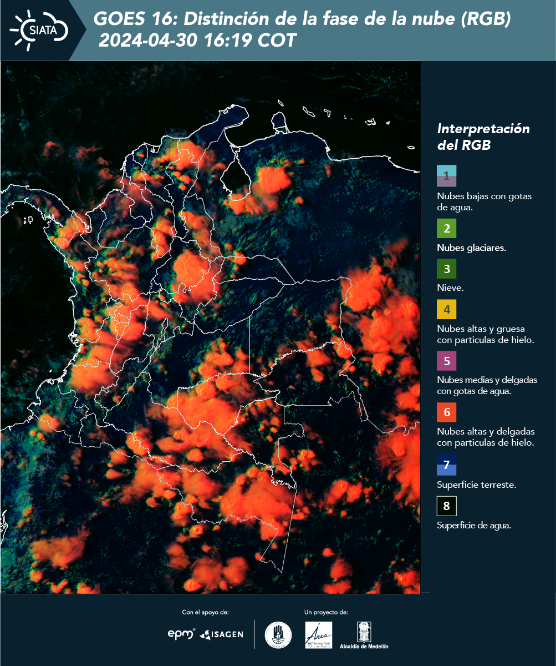Screen dimensions: 556x666
Task: Select yellow legend swatch number 4
Action: pos(447,309)
